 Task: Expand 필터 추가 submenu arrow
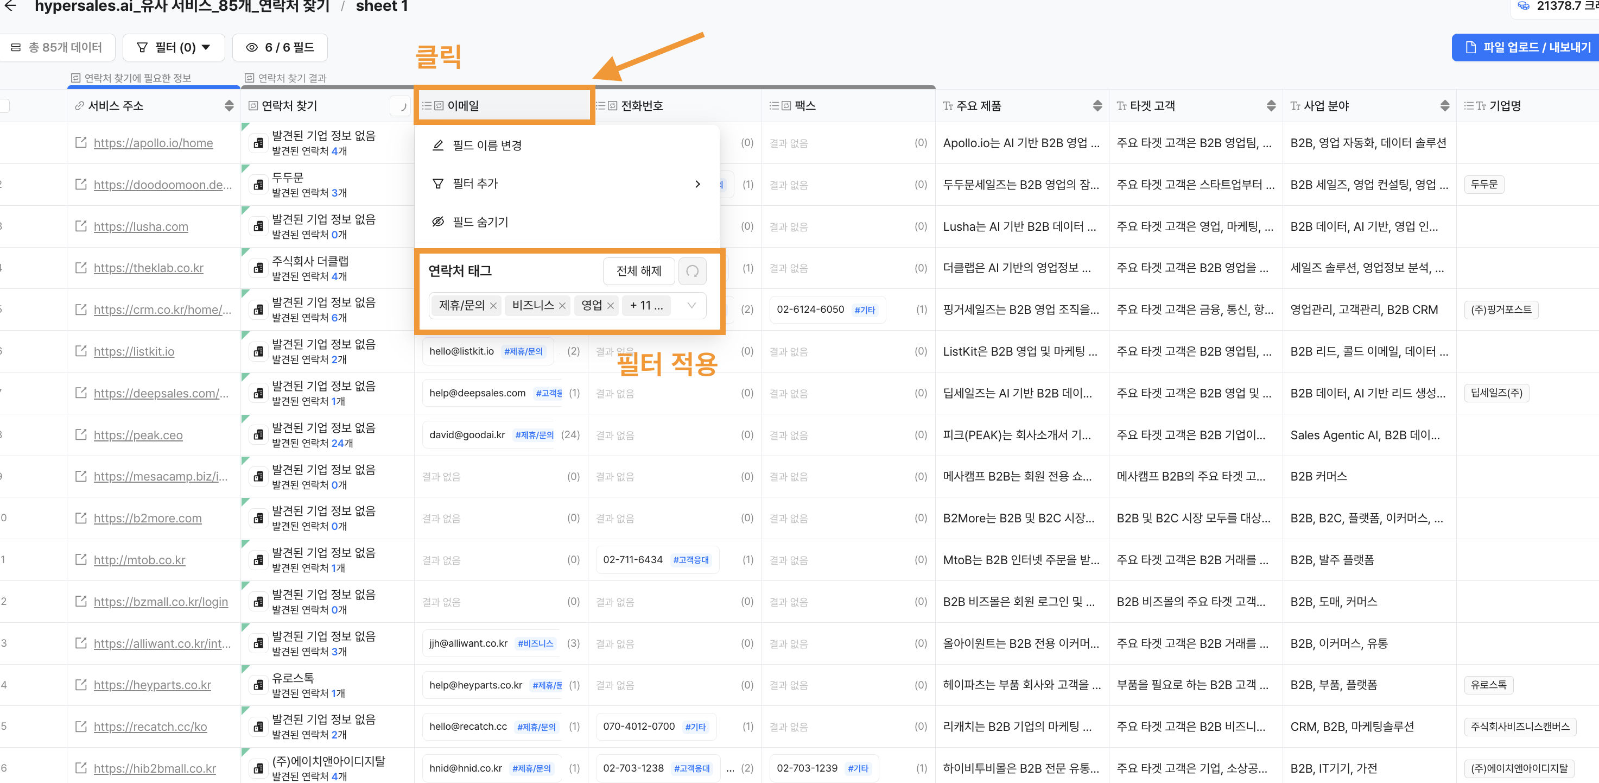click(x=697, y=184)
